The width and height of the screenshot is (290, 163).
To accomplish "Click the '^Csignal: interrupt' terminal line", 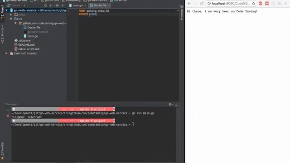I will 27,117.
